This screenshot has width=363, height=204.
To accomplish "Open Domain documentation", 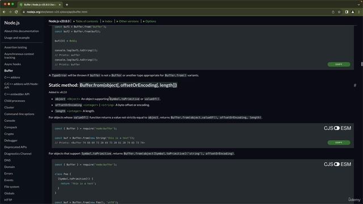I will (10, 167).
